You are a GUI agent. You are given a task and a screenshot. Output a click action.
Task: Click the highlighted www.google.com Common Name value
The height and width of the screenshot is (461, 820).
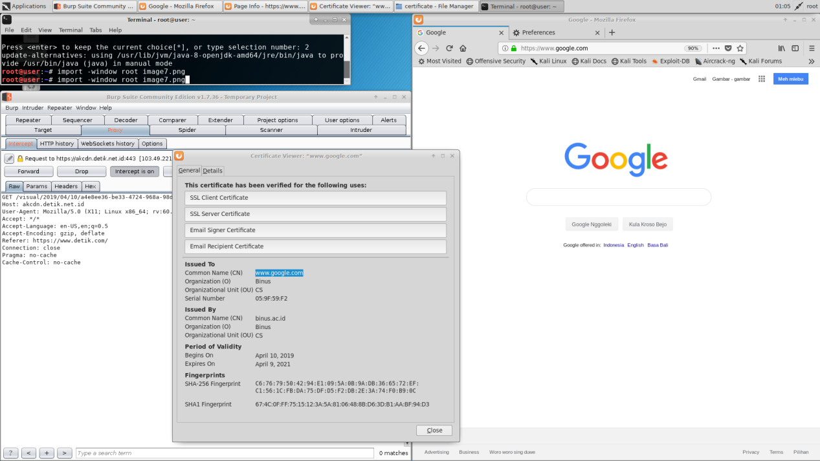point(279,273)
